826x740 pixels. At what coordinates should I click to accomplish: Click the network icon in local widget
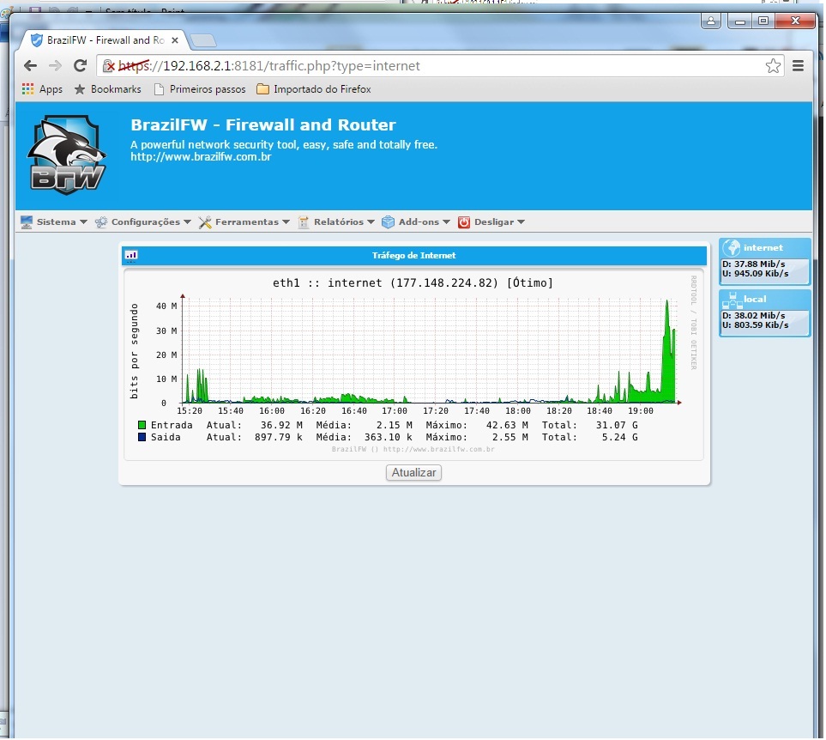click(x=733, y=300)
